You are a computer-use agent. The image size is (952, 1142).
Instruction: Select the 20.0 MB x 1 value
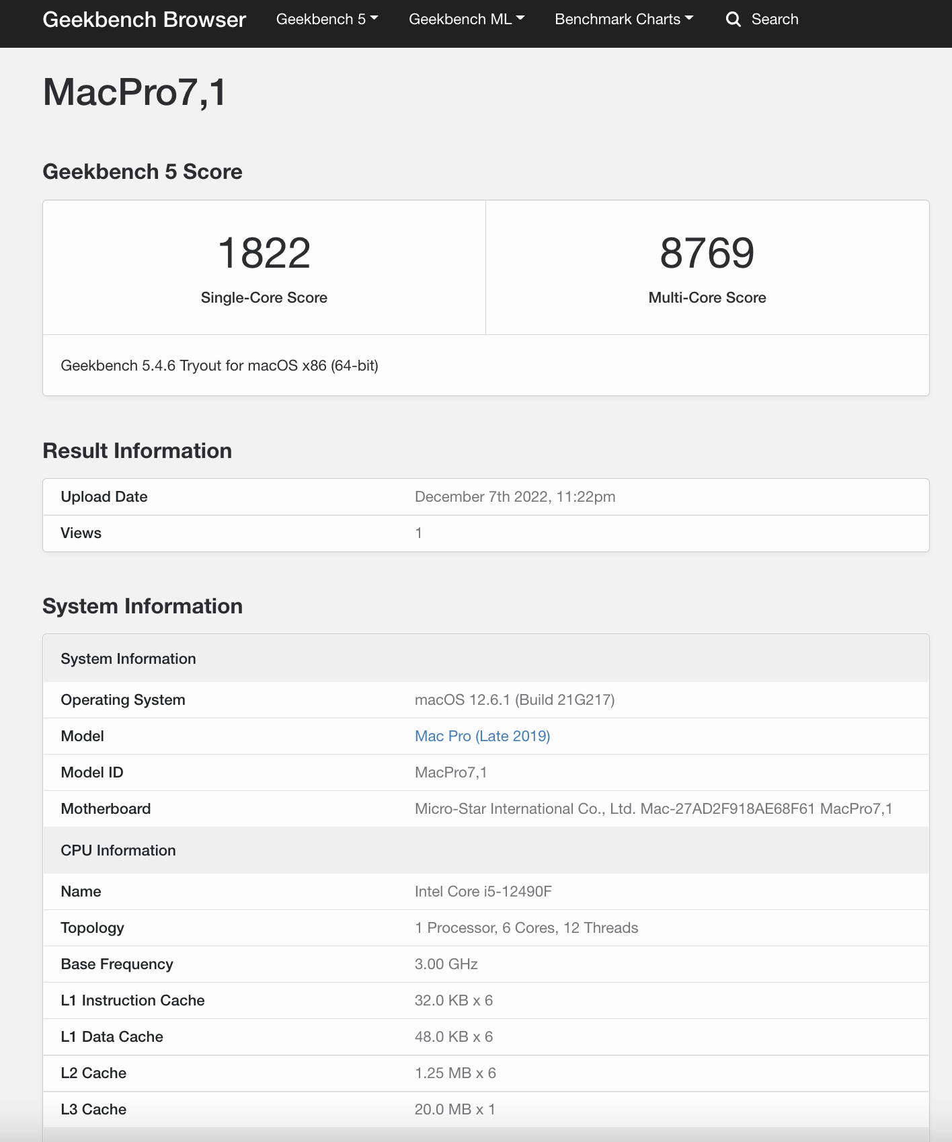(x=455, y=1109)
